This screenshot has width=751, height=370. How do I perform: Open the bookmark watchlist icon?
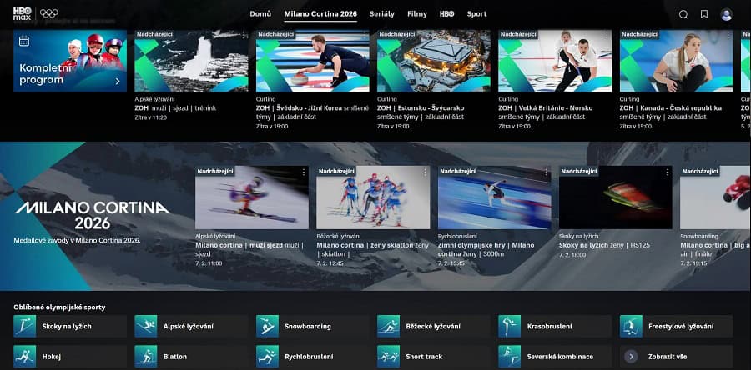(704, 14)
